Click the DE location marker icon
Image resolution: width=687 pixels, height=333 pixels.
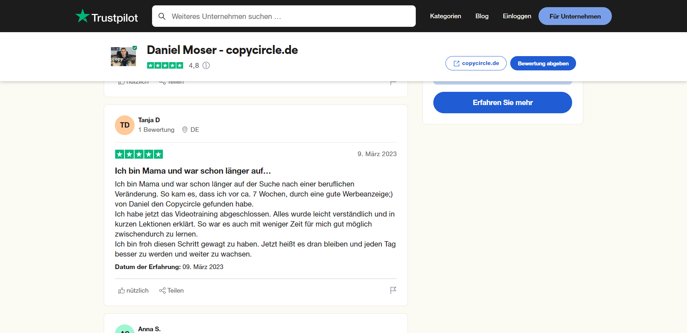tap(185, 130)
